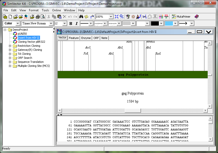This screenshot has width=218, height=153.
Task: Click the light blue color swatch
Action: click(169, 23)
